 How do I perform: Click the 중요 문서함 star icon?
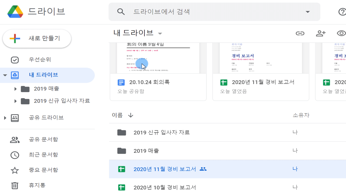pyautogui.click(x=15, y=170)
